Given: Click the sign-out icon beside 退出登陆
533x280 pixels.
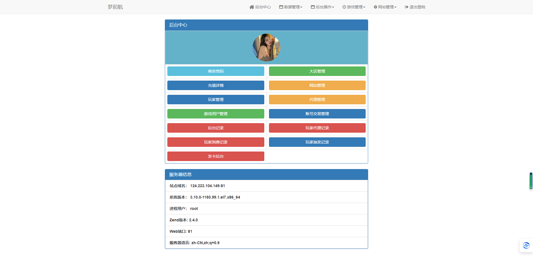Looking at the screenshot, I should (x=407, y=7).
